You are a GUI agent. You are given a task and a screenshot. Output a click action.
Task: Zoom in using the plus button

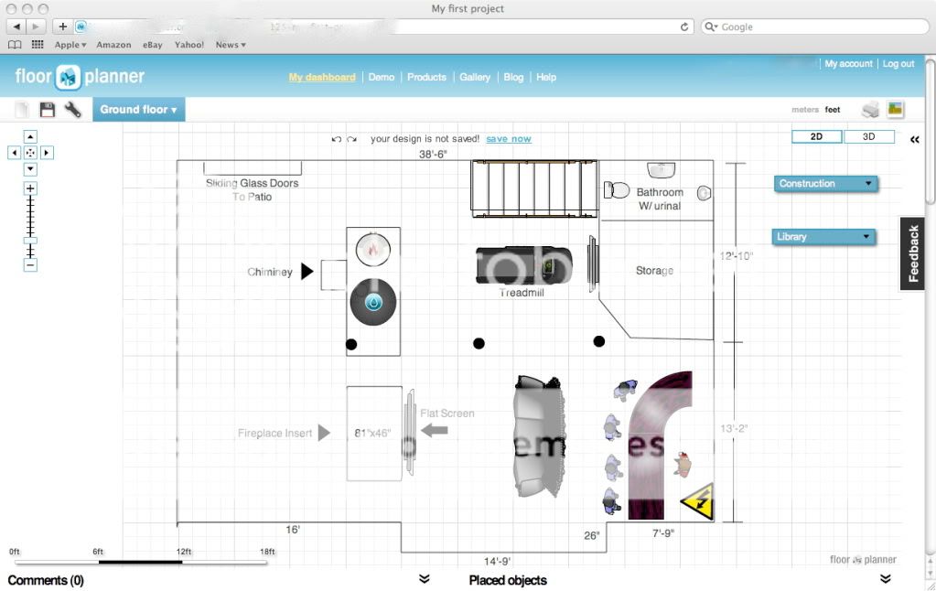click(x=30, y=188)
